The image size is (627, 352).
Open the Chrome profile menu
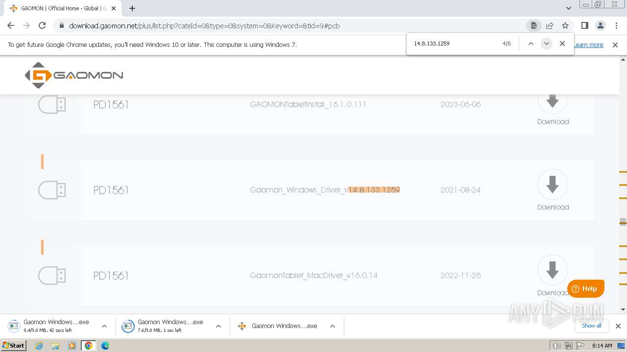[601, 25]
